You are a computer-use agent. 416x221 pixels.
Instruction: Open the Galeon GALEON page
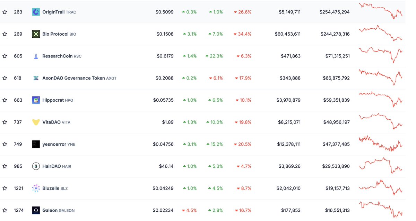(59, 210)
